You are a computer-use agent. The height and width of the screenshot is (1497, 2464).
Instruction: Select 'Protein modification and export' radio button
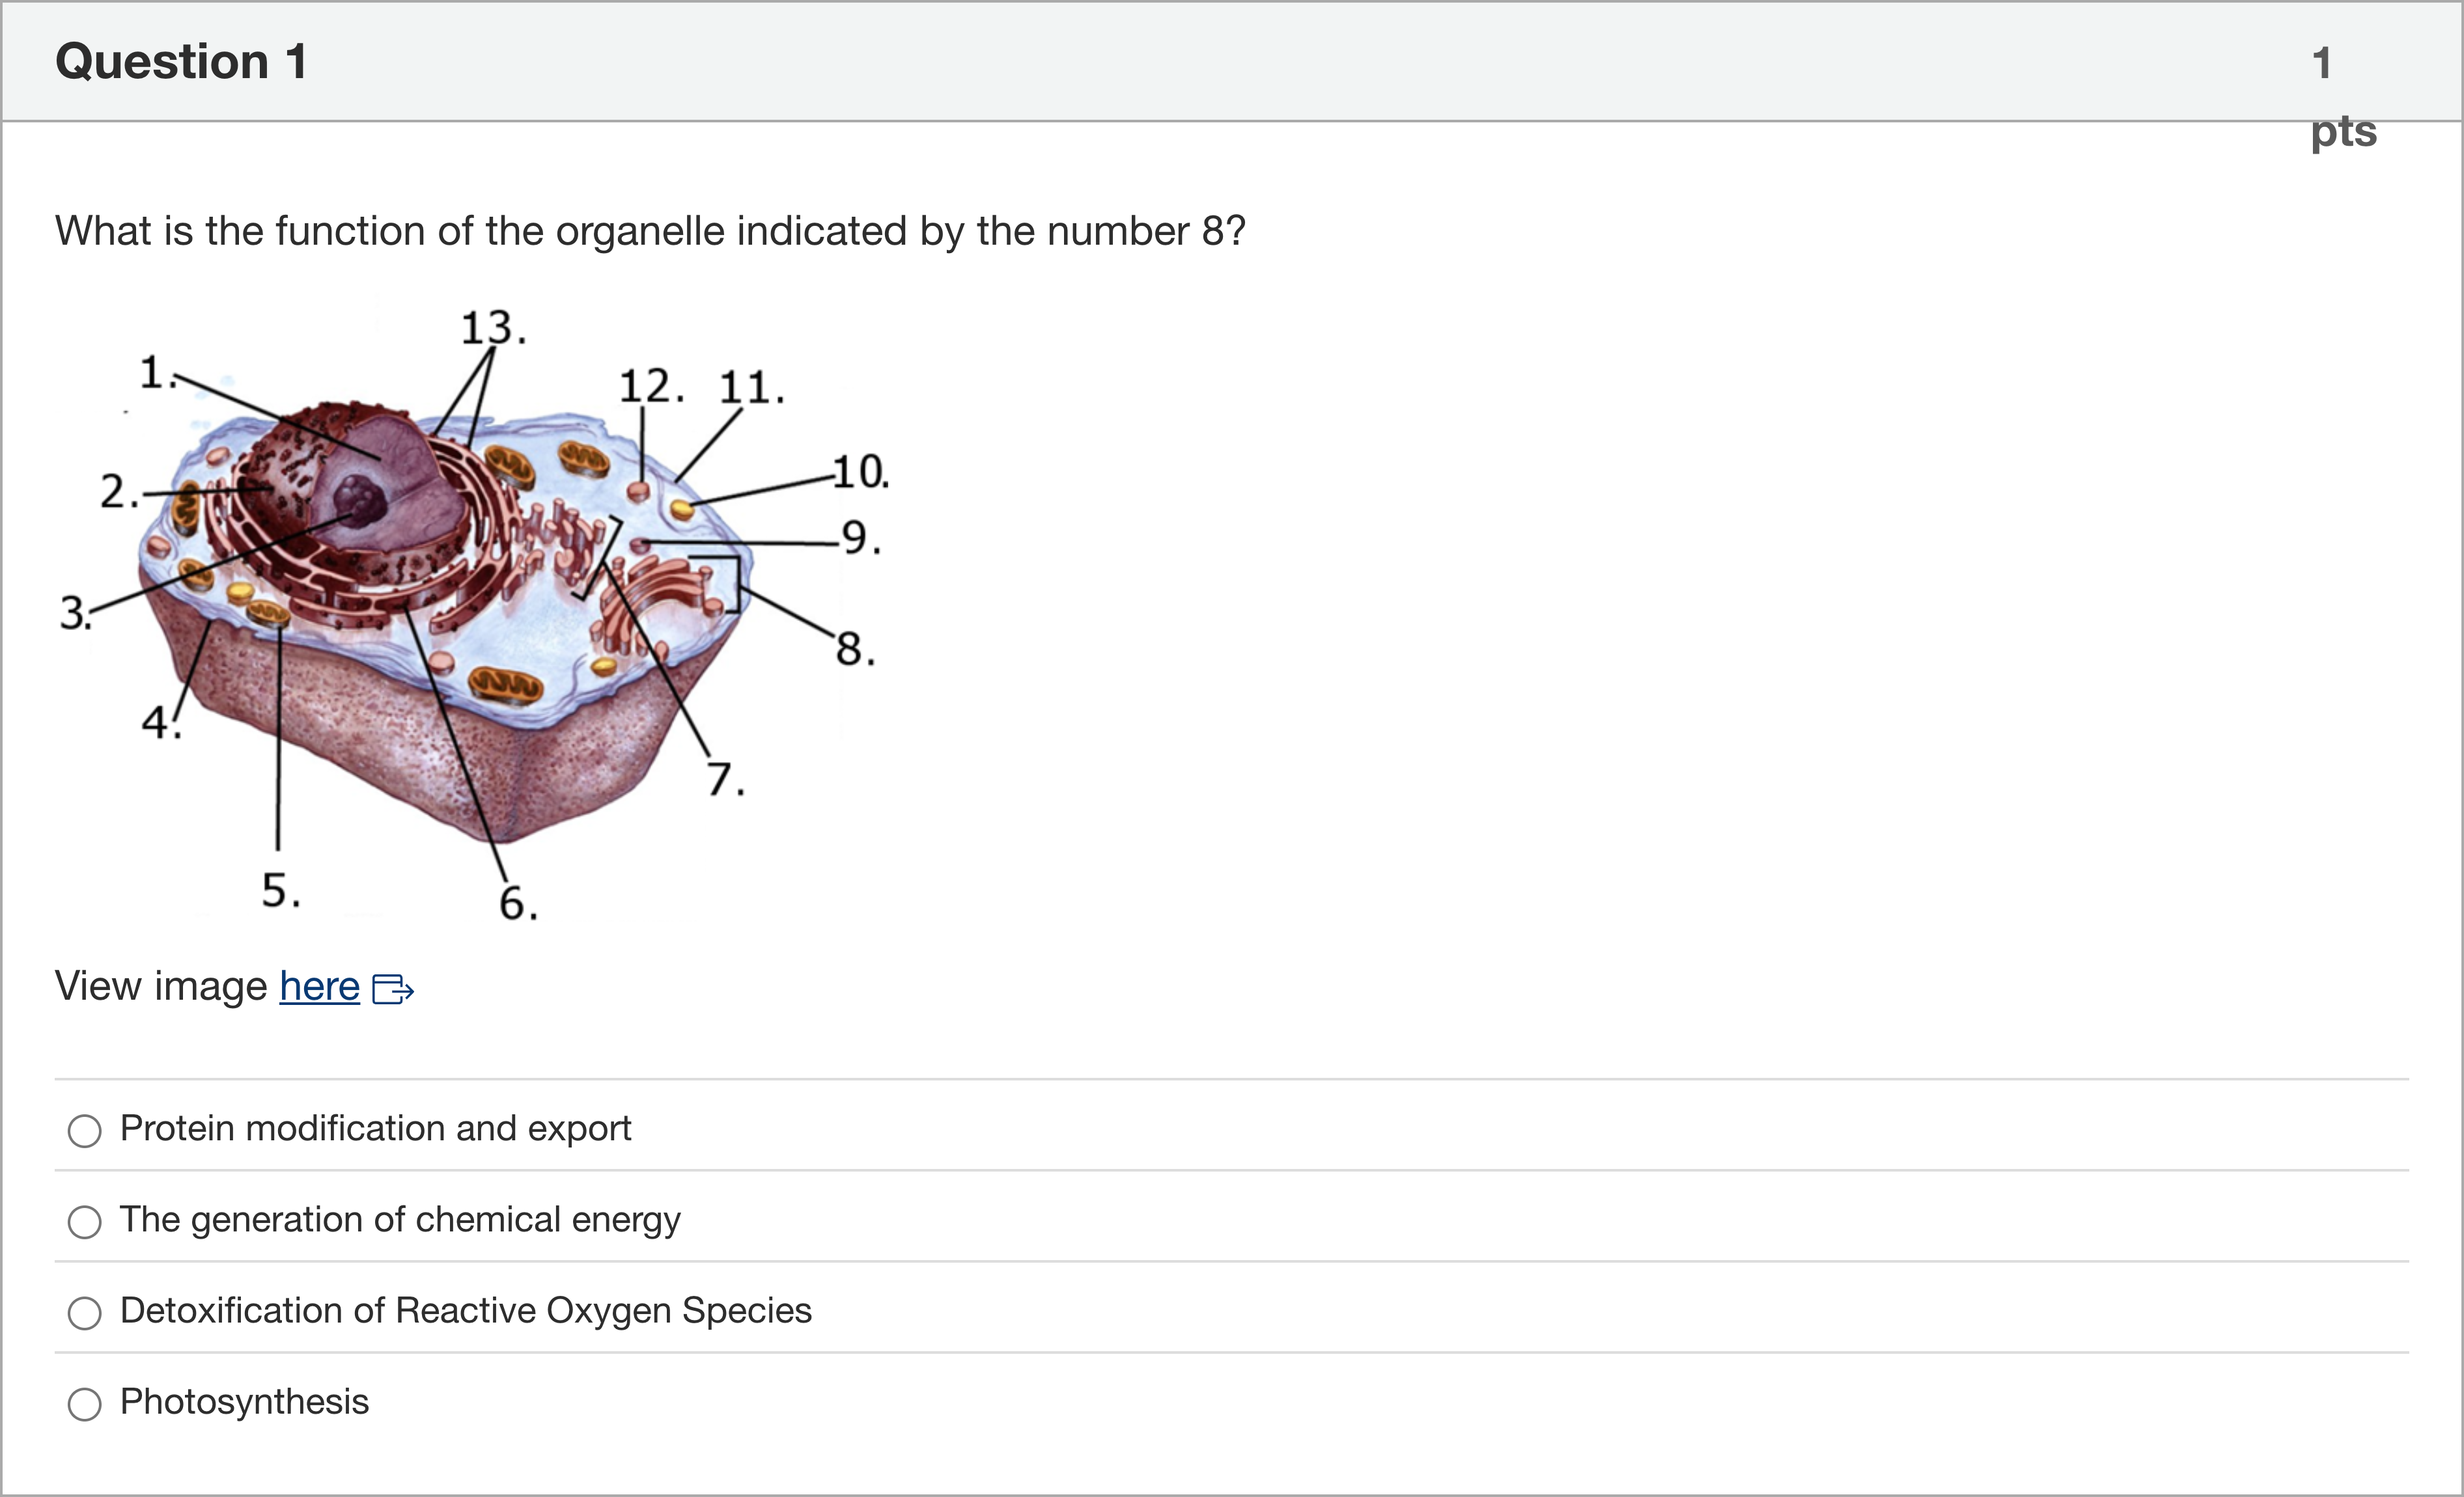(84, 1131)
